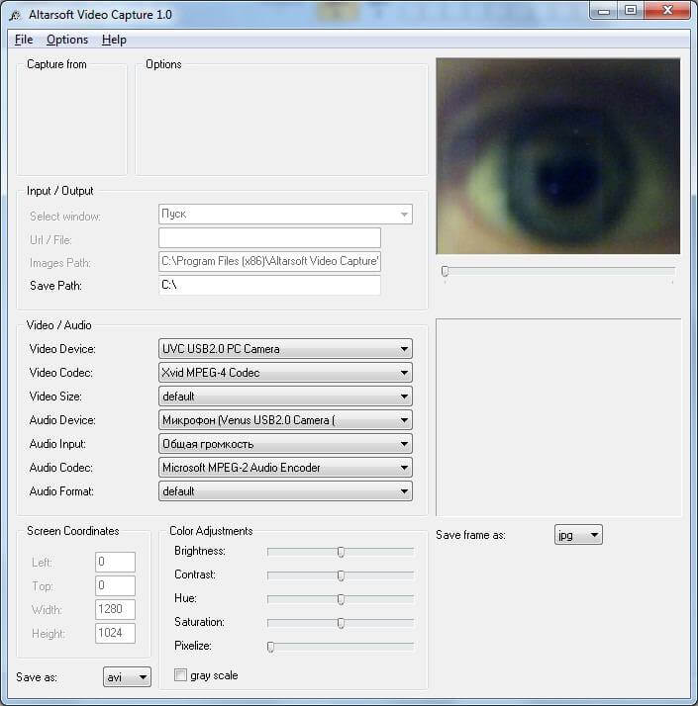This screenshot has width=698, height=706.
Task: Open the Save frame as jpg dropdown
Action: [578, 535]
